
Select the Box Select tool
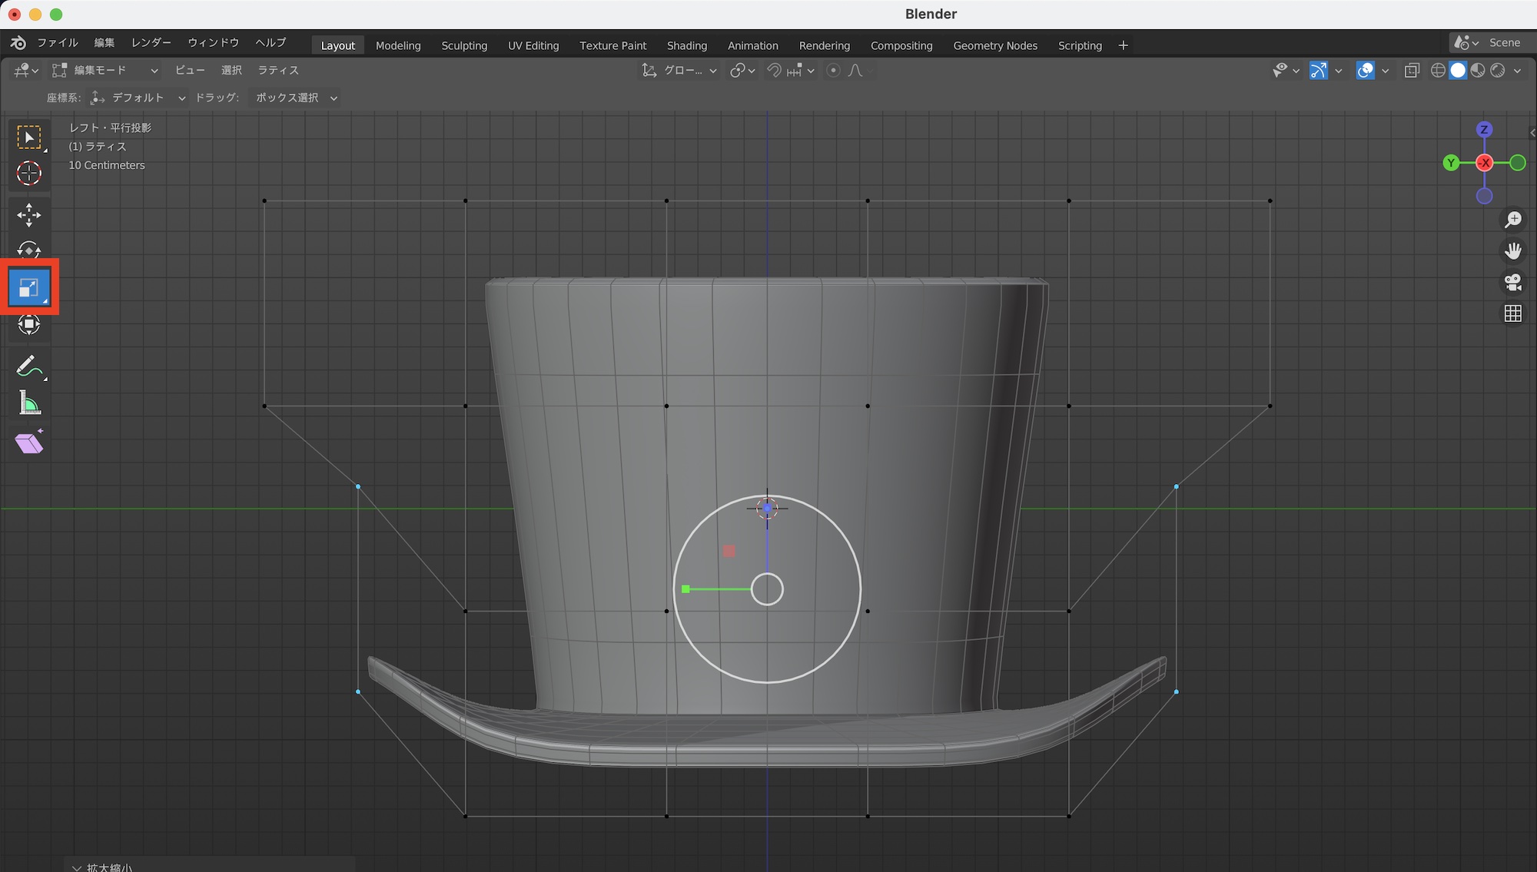tap(29, 138)
